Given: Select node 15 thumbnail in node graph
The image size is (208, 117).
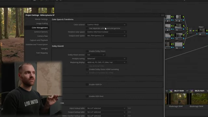Looking at the screenshot, I should click(178, 17).
